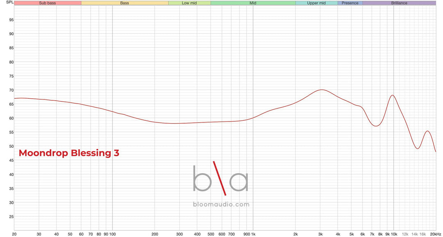Viewport: 443px width, 237px height.
Task: Click the 1k frequency axis label
Action: [253, 234]
